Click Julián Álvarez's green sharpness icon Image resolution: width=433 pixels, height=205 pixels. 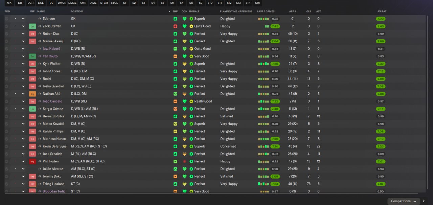click(x=175, y=169)
